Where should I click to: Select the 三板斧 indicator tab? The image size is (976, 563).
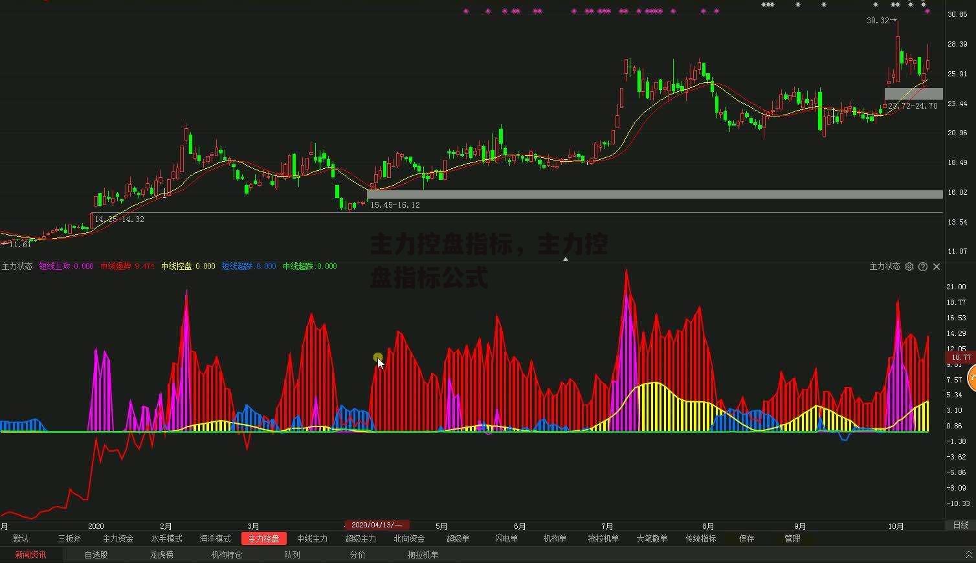[70, 538]
